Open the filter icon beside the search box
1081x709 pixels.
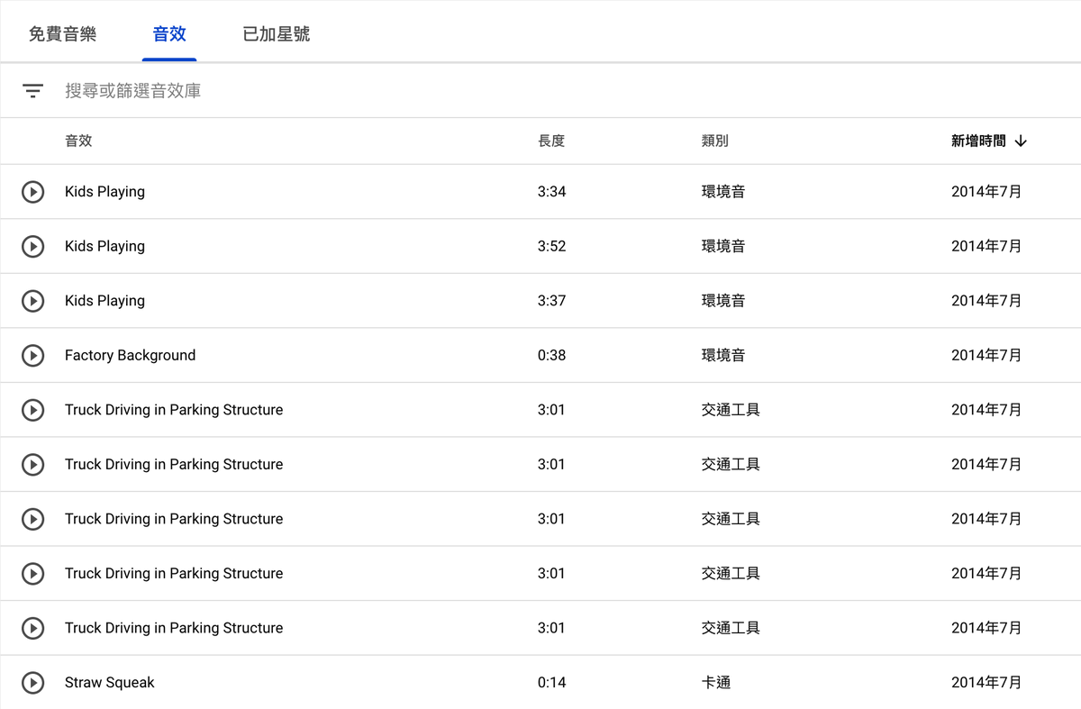pyautogui.click(x=33, y=91)
